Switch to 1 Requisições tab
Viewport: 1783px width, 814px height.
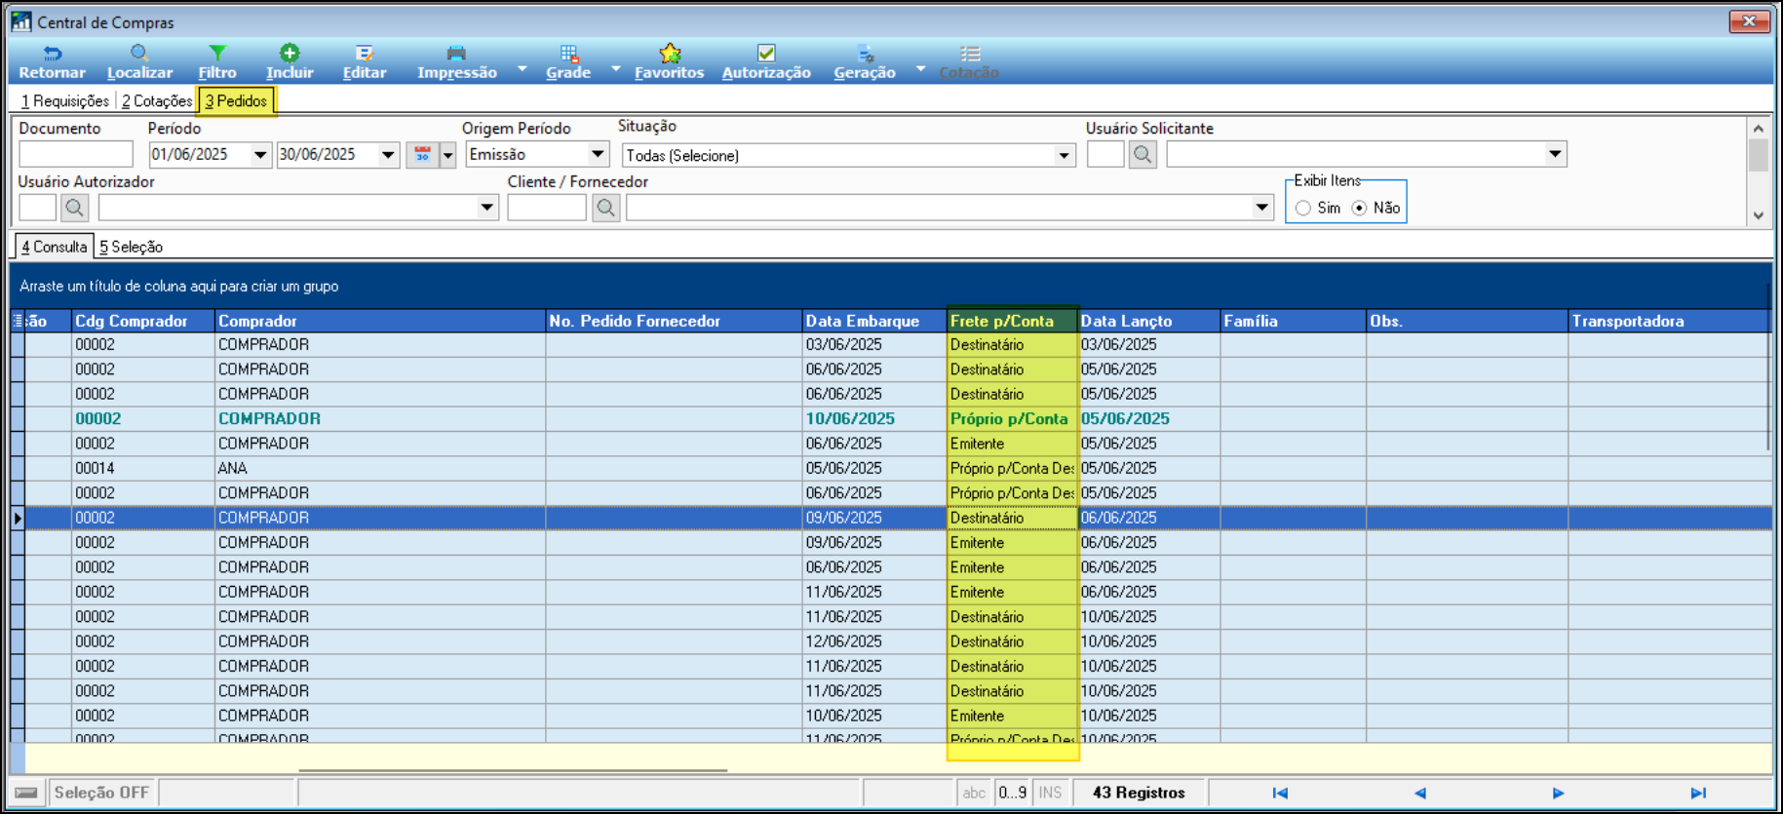pyautogui.click(x=65, y=100)
